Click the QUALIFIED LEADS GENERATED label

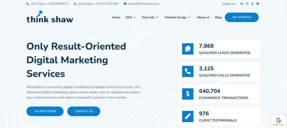(x=225, y=53)
